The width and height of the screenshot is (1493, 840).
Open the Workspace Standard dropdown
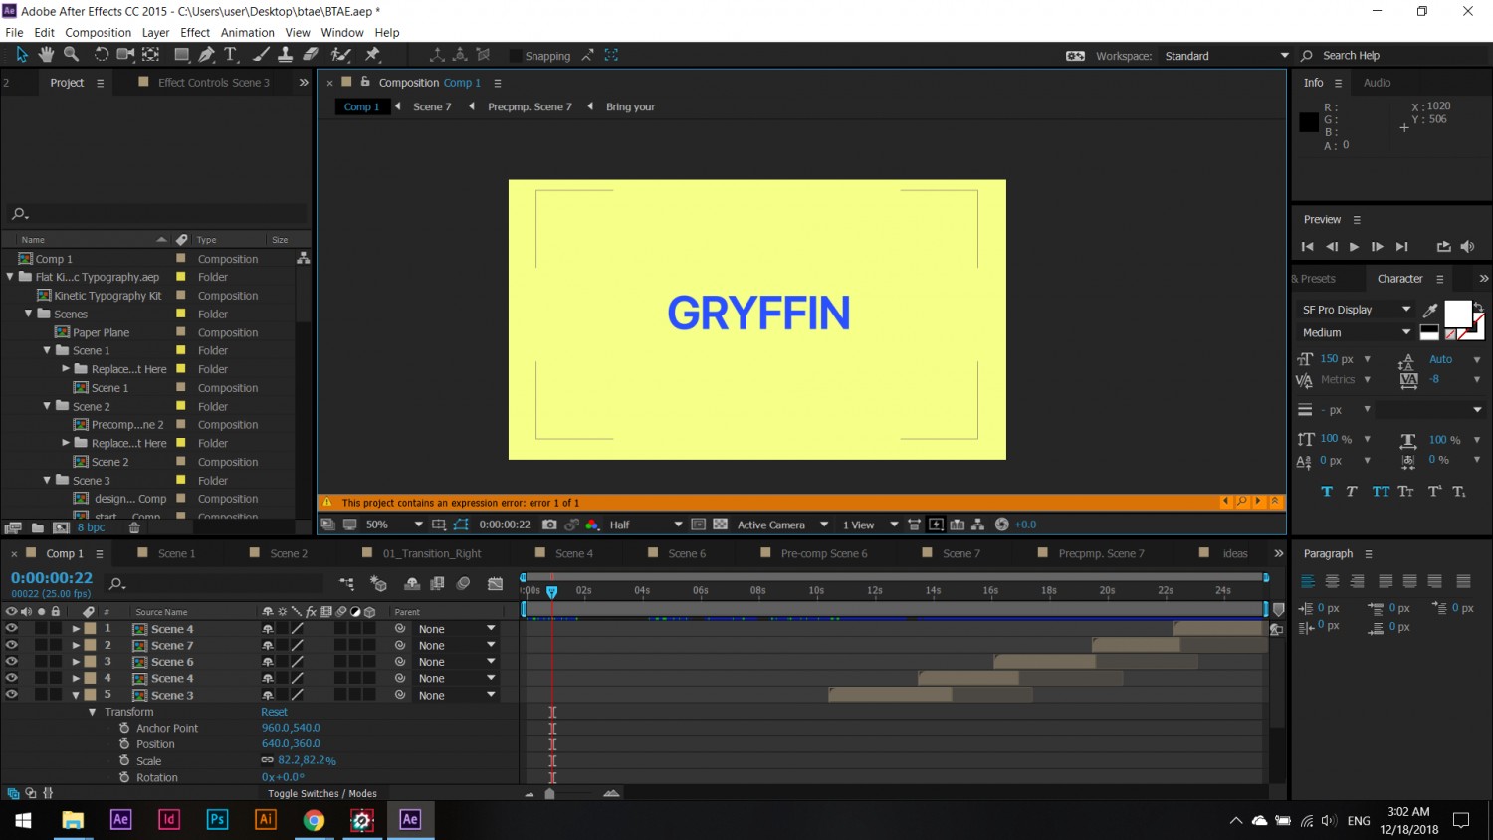pos(1225,56)
